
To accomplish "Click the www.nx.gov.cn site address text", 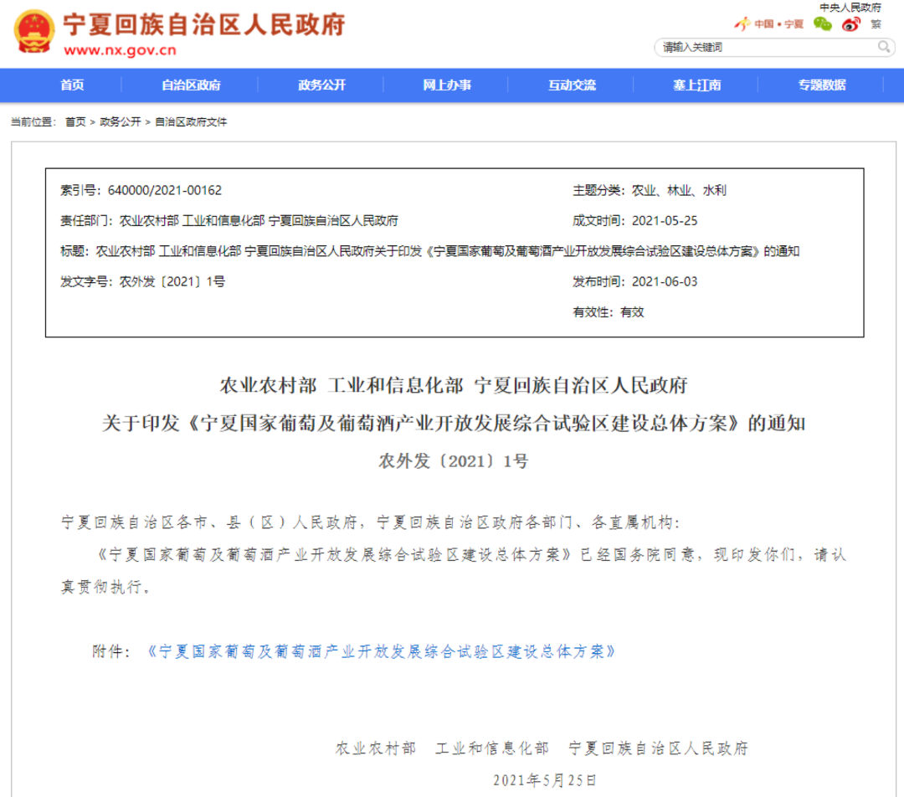I will click(121, 49).
